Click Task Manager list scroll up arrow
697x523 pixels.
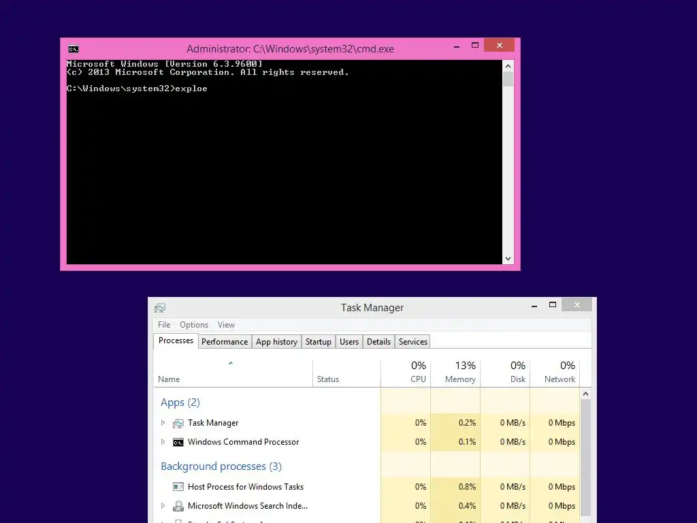586,394
